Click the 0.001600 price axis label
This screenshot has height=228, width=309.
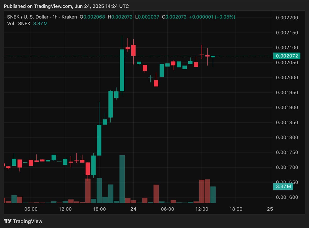(287, 197)
